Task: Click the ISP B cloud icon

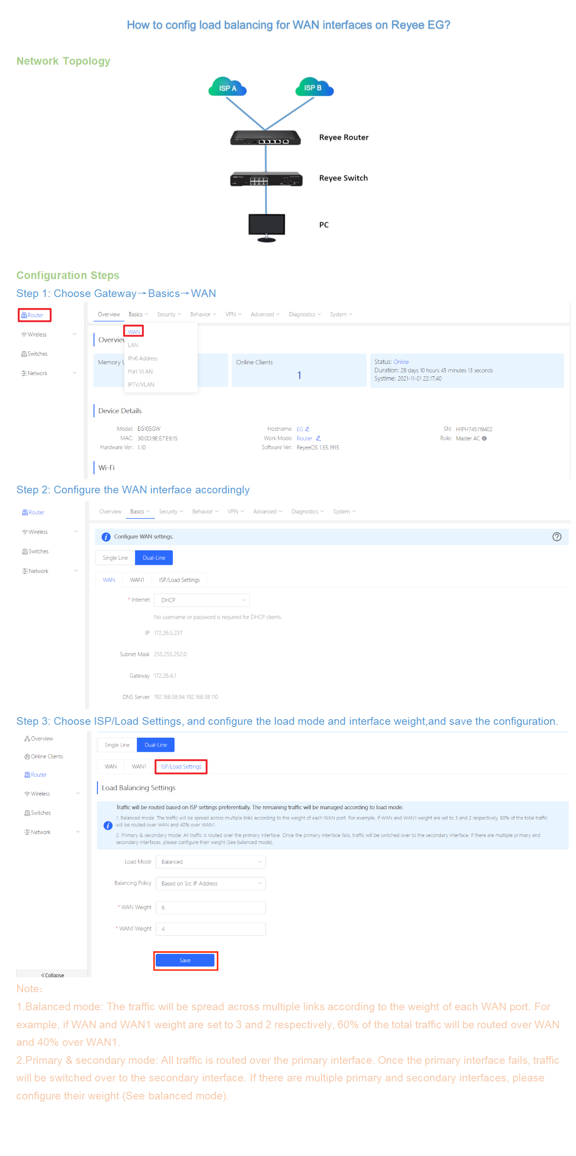Action: point(314,87)
